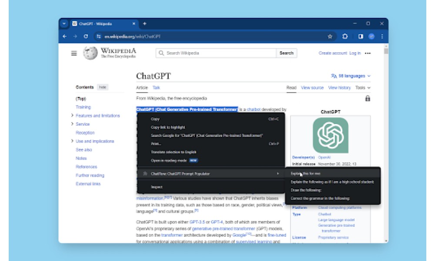Choose Open in reading mode

pos(211,161)
